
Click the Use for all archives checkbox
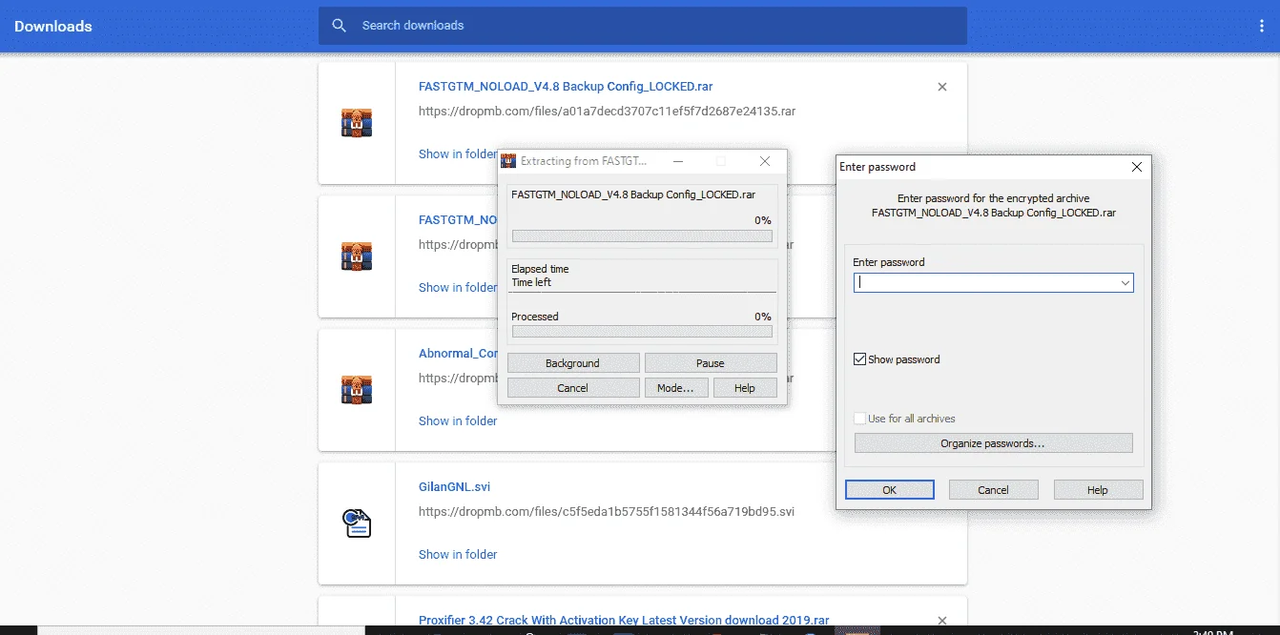point(860,419)
